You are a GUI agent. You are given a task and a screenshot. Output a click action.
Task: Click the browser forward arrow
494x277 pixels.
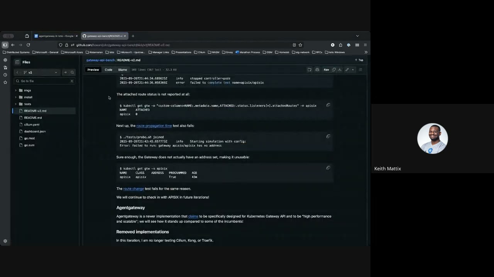[x=20, y=45]
